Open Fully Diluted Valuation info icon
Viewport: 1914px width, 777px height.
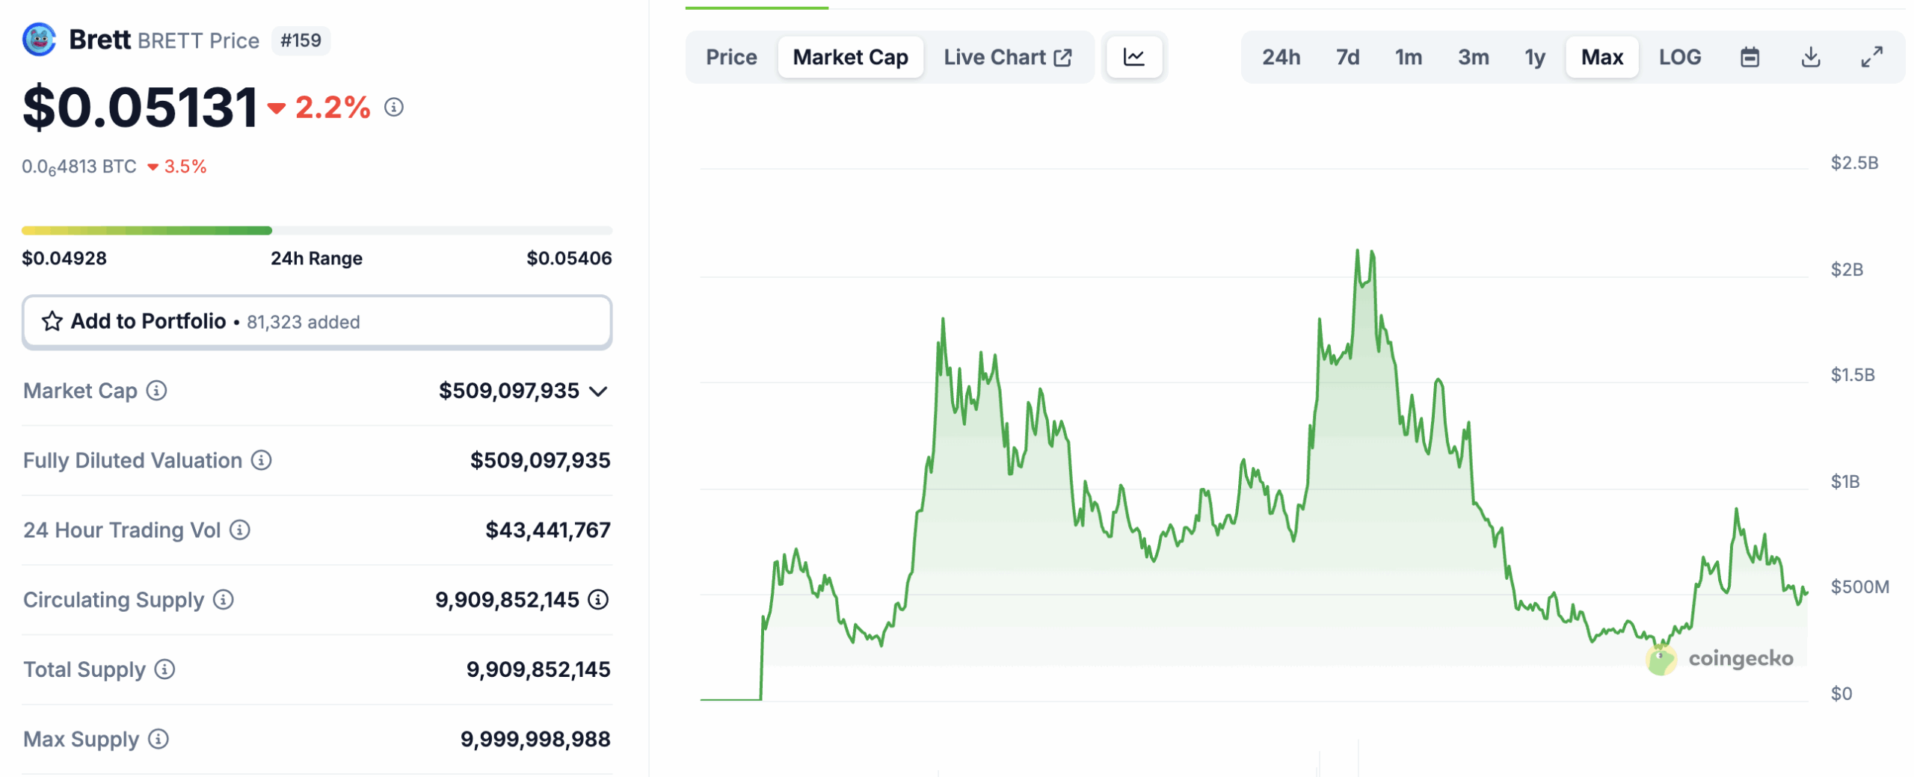point(261,460)
